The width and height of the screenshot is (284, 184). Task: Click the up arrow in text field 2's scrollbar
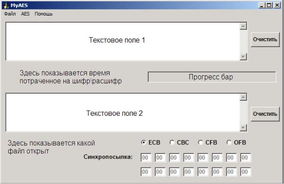coord(243,97)
